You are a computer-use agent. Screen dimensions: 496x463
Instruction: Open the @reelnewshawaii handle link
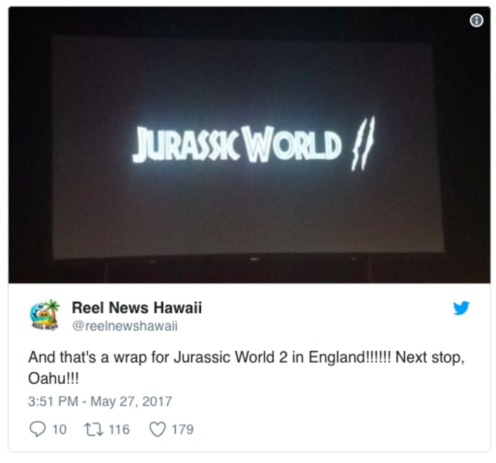click(125, 326)
